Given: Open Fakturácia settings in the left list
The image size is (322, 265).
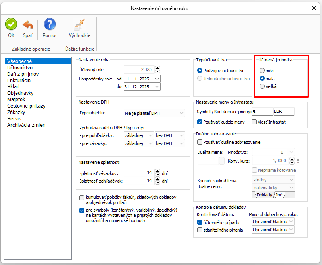Looking at the screenshot, I should (x=19, y=80).
